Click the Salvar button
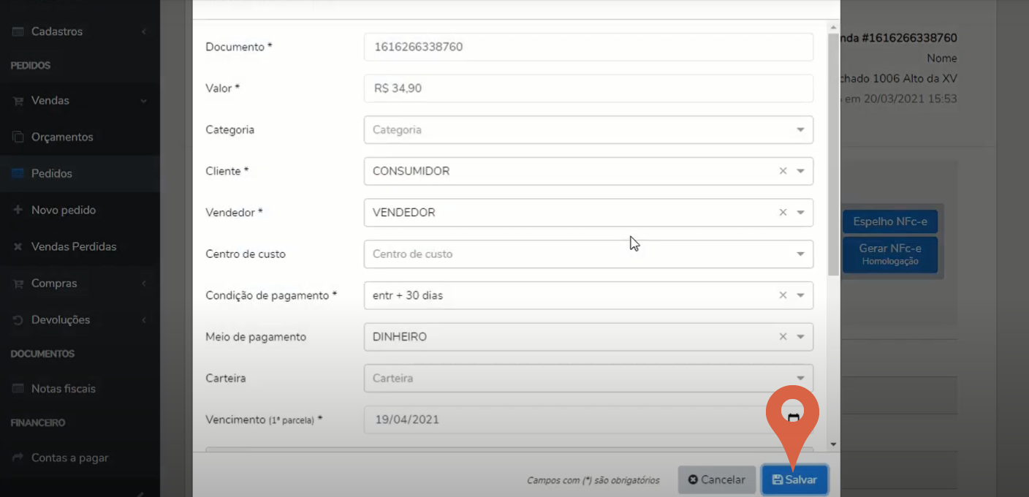This screenshot has width=1029, height=497. tap(794, 480)
